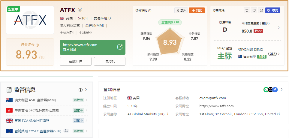Click the 公司网址 https://www.atfx.com text
Viewport: 289px width, 138px height.
(216, 106)
